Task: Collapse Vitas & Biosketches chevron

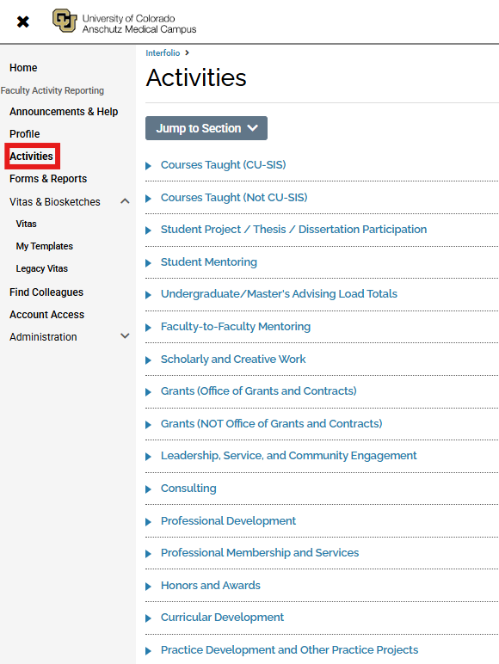Action: click(x=125, y=201)
